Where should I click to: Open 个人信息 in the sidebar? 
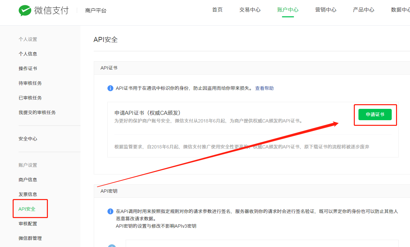coord(28,54)
